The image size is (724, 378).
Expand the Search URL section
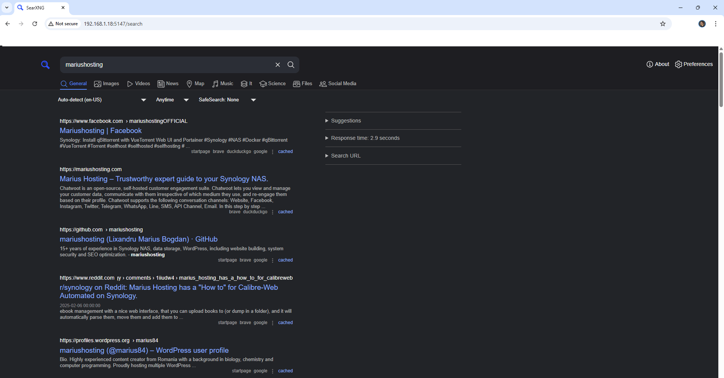345,156
